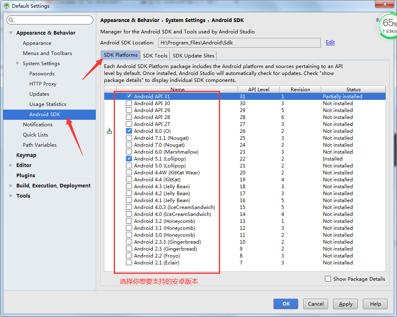Click the Android SDK Location path field
Screen dimensions: 397x317
239,42
